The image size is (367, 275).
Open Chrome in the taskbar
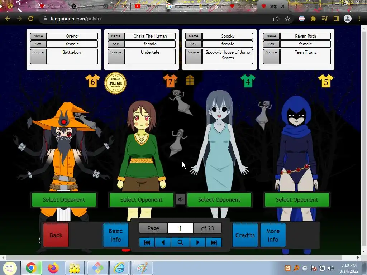click(31, 268)
